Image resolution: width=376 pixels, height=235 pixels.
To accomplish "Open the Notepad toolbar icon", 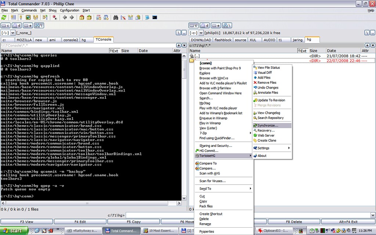I will [147, 17].
